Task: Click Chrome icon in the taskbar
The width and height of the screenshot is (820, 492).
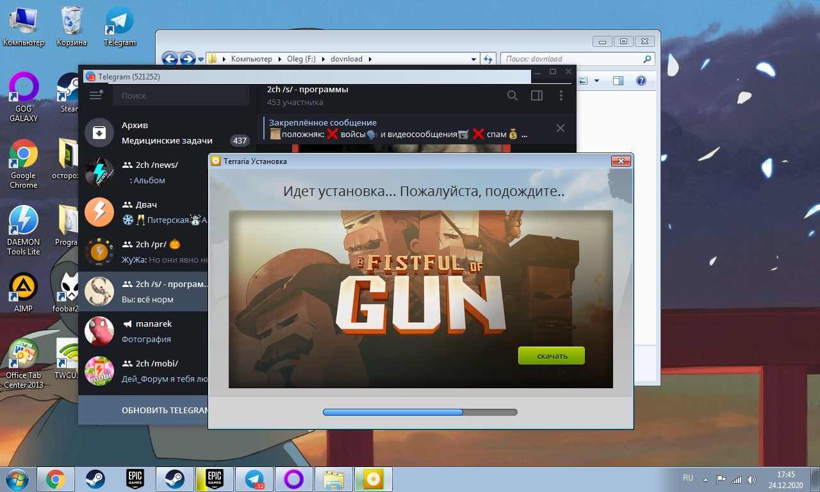Action: tap(56, 479)
